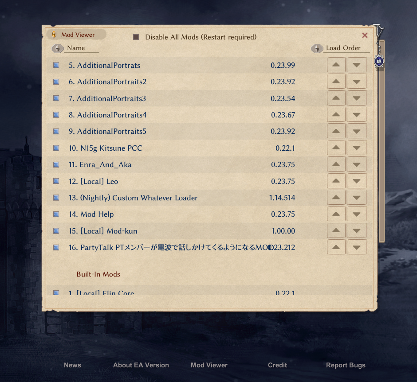The width and height of the screenshot is (417, 382).
Task: Open the News menu item
Action: click(x=72, y=365)
